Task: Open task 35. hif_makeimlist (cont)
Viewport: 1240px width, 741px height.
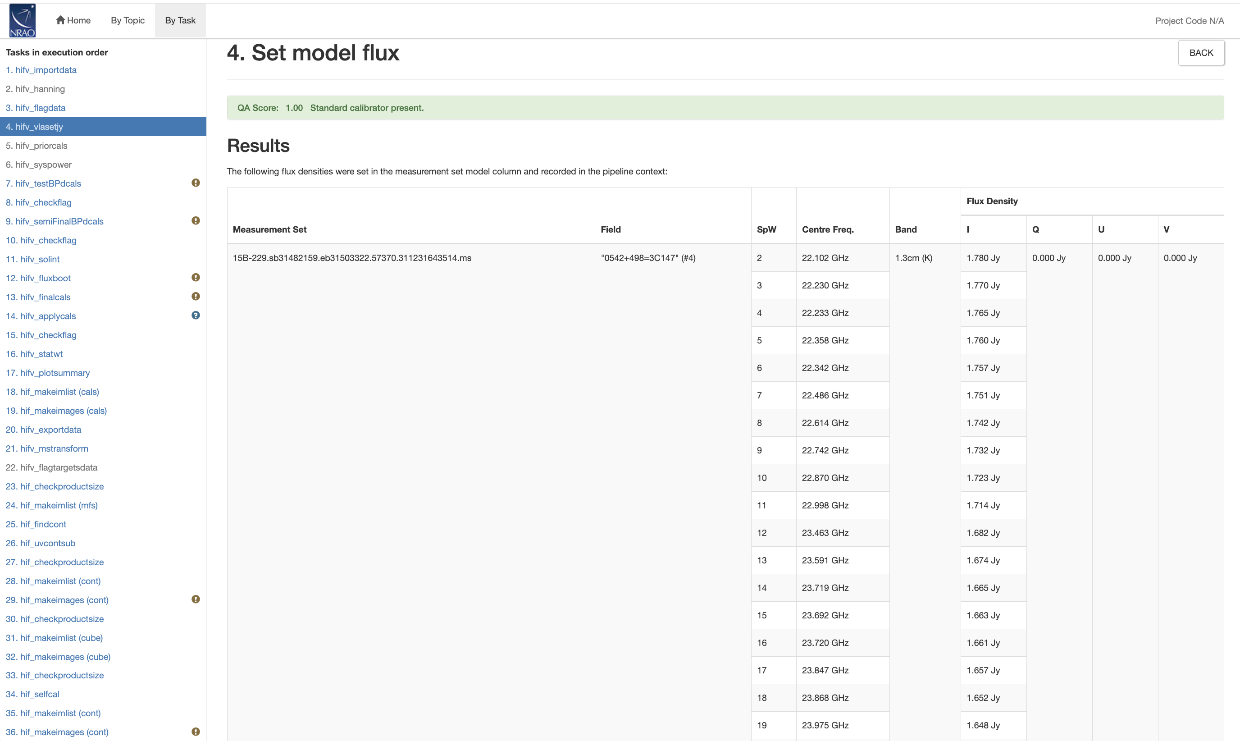Action: [53, 714]
